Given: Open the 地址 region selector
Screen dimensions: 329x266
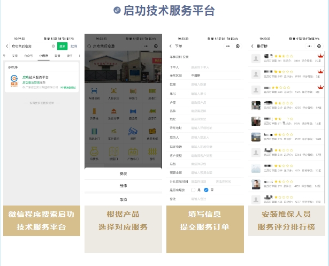Looking at the screenshot, I should coord(205,119).
